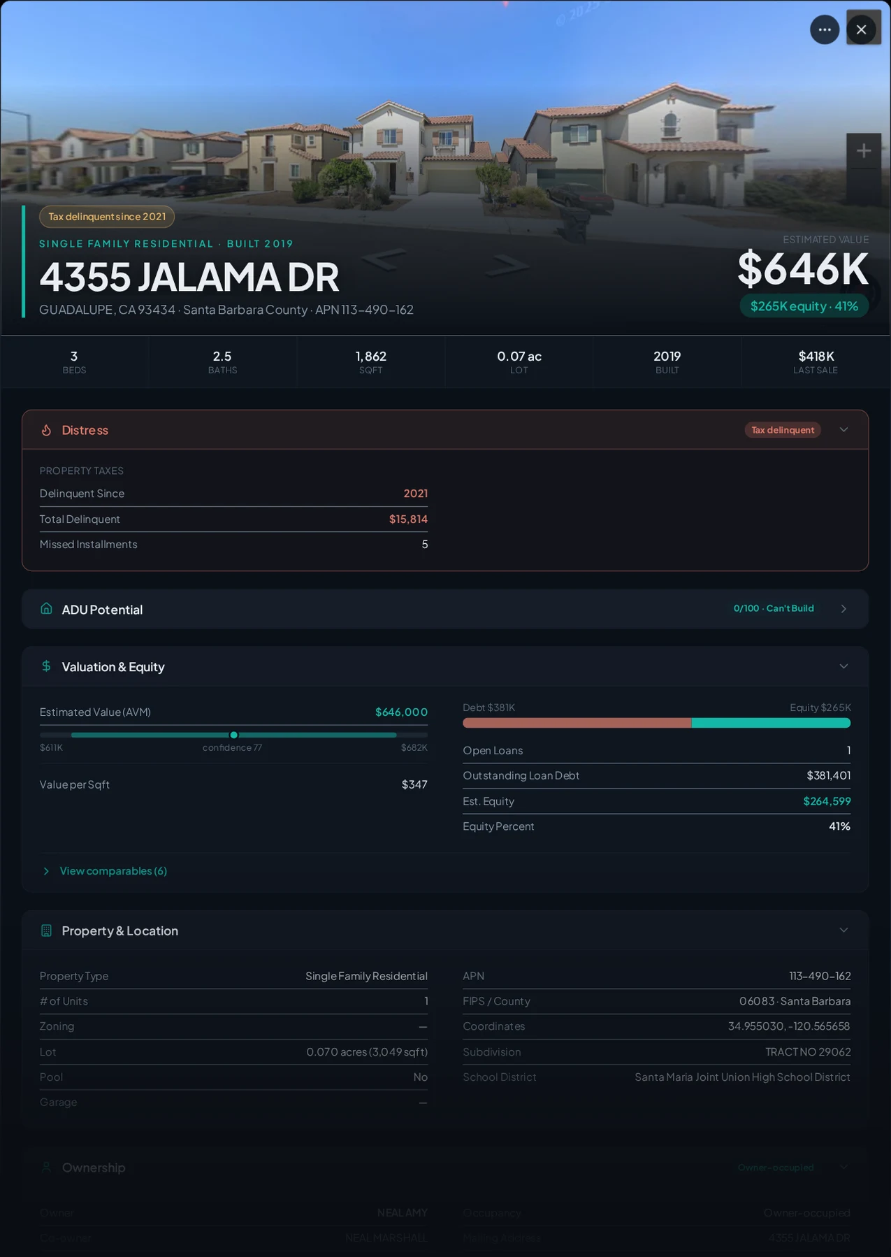
Task: Click the $646K estimated value figure
Action: point(803,268)
